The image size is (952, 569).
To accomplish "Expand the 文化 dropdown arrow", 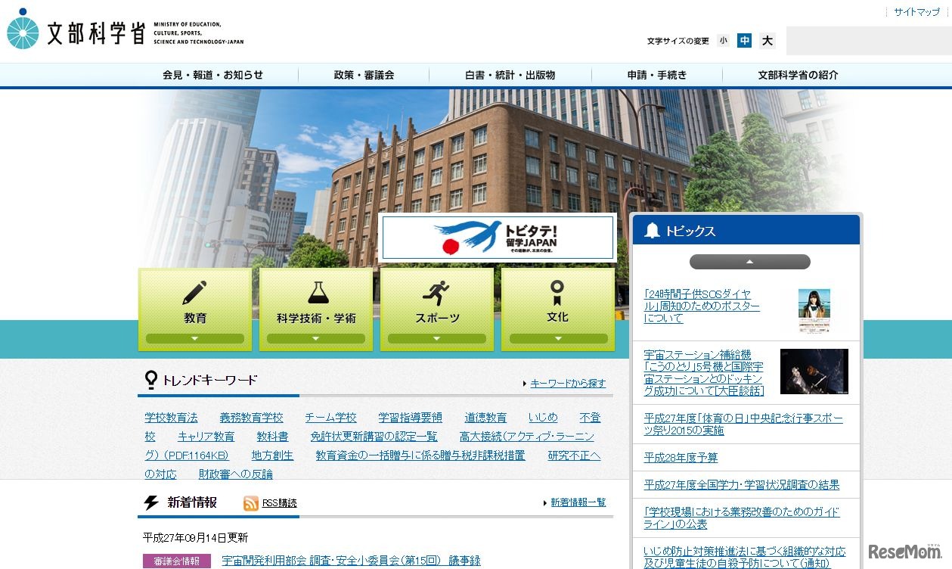I will point(558,339).
